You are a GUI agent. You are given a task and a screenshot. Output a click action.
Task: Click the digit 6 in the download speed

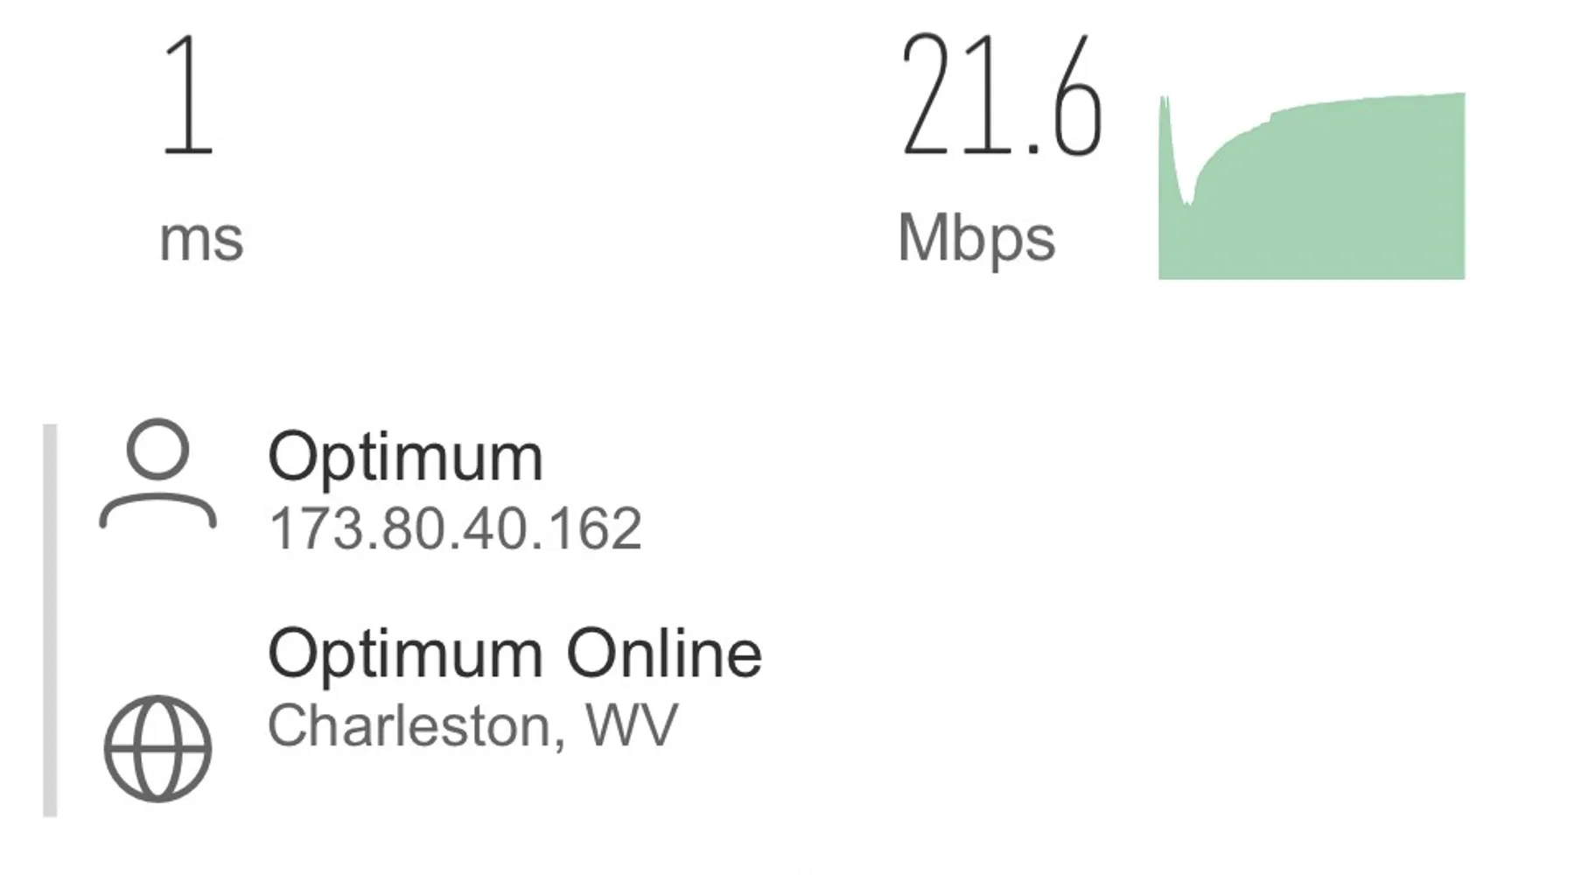click(1076, 96)
